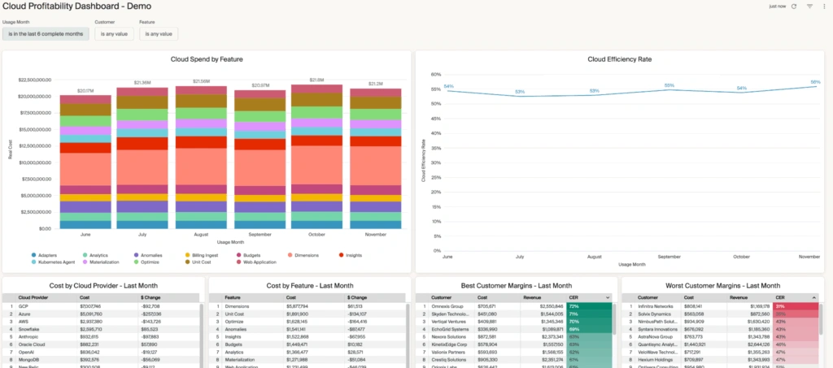Open the Customer filter dropdown
The width and height of the screenshot is (833, 368).
(116, 34)
